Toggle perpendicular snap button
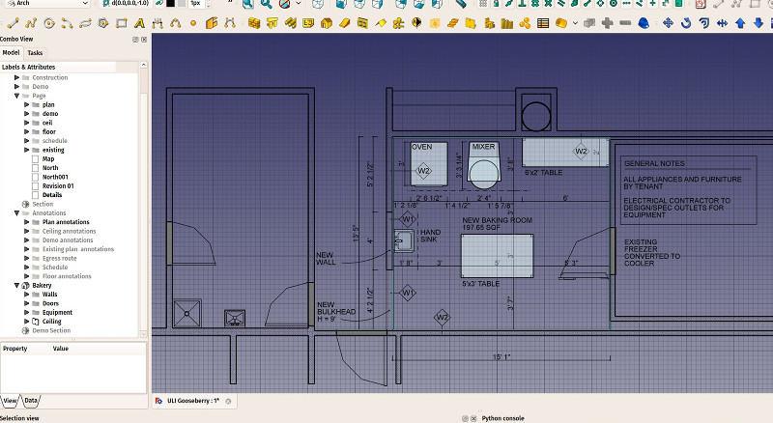The image size is (773, 423). pyautogui.click(x=522, y=4)
